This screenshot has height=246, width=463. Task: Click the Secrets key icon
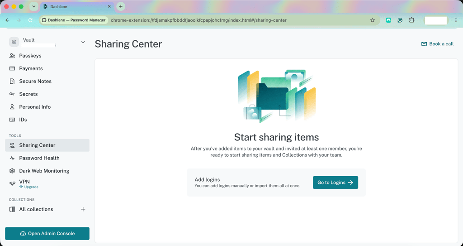(12, 94)
